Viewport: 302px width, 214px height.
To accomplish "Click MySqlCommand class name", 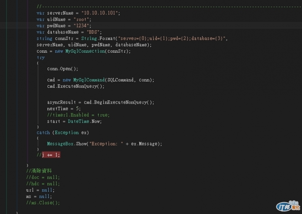I will 89,80.
